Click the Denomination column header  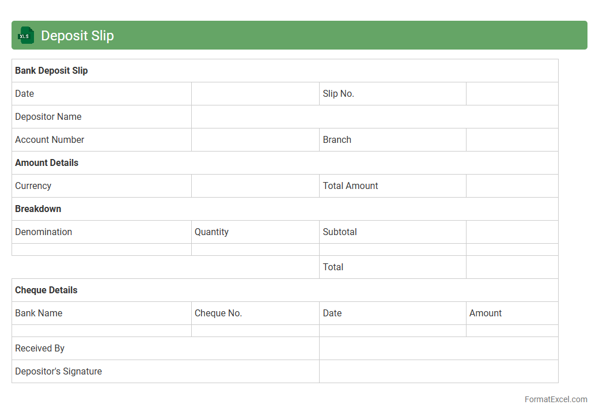pos(44,232)
